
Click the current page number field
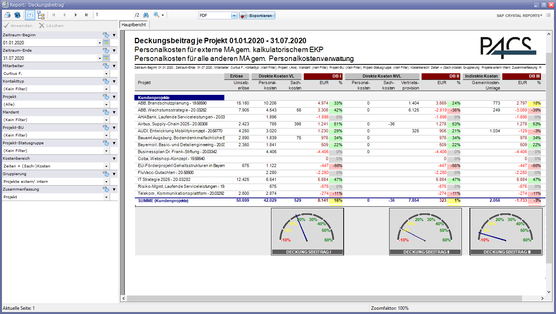click(114, 15)
